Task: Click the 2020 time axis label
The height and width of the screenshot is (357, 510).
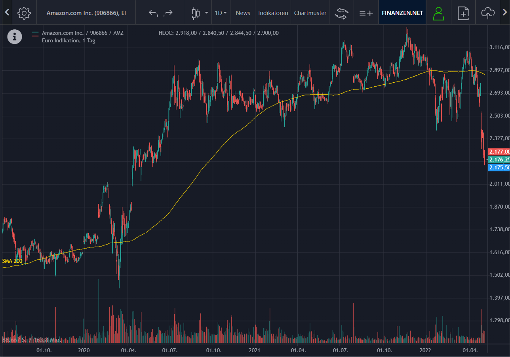Action: pos(84,350)
